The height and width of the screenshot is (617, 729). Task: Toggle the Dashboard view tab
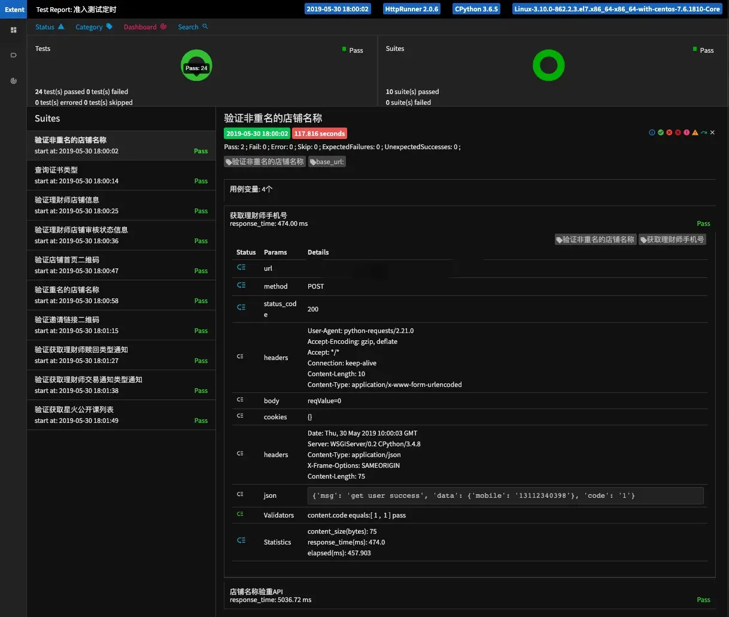(145, 27)
